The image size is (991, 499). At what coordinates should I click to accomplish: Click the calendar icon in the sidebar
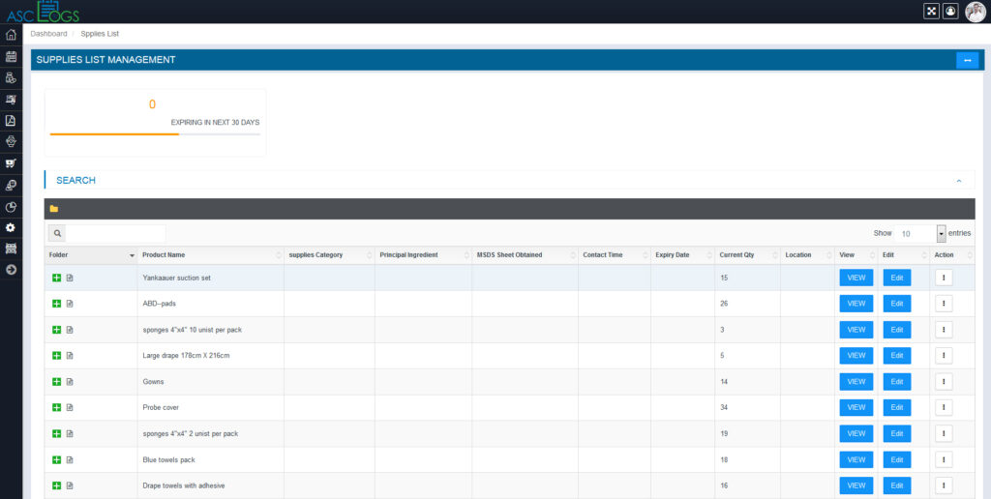coord(11,56)
